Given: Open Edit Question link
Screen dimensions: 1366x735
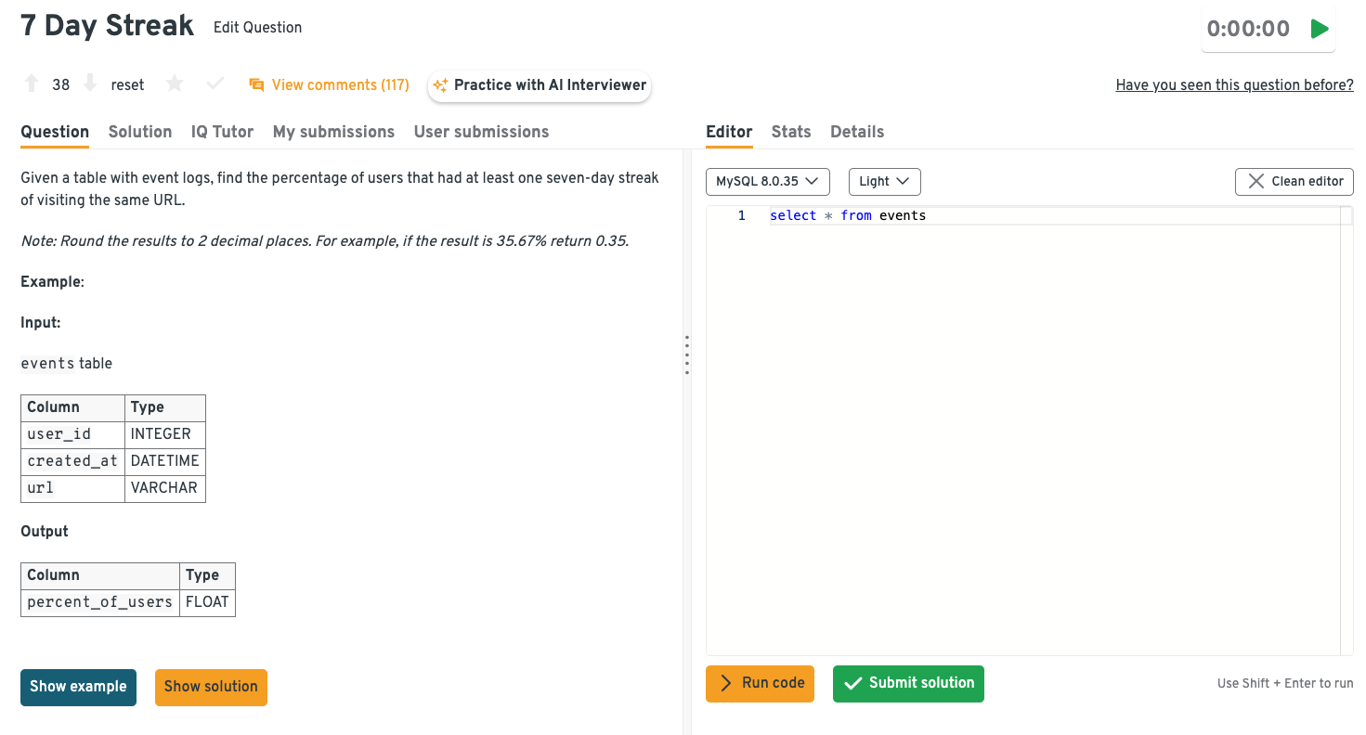Looking at the screenshot, I should [x=257, y=28].
